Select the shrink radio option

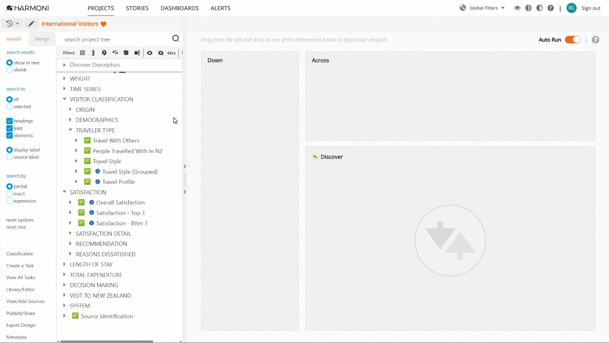pyautogui.click(x=10, y=70)
